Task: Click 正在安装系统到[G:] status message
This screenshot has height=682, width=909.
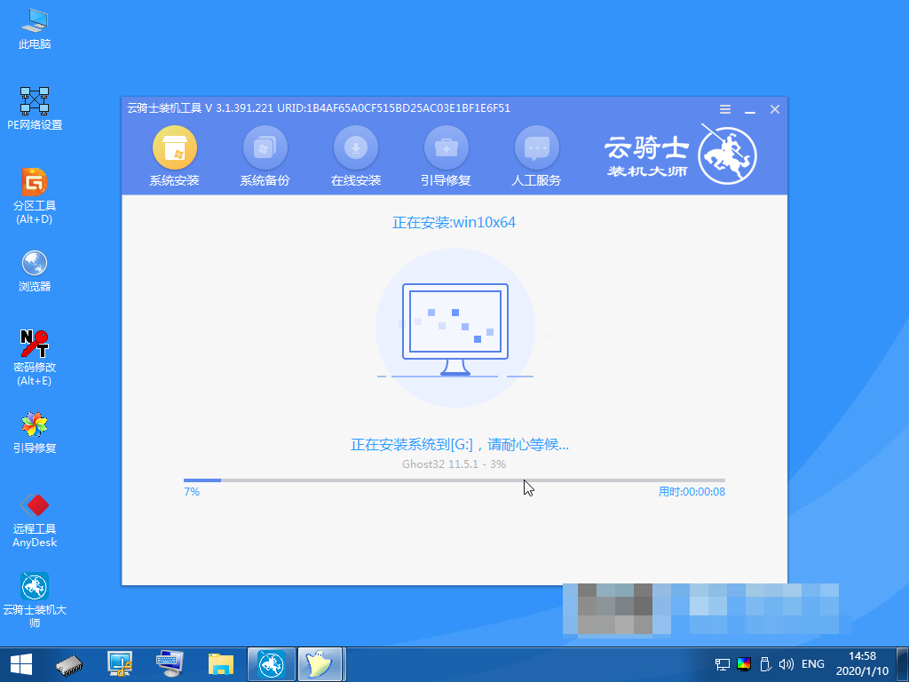Action: point(460,445)
